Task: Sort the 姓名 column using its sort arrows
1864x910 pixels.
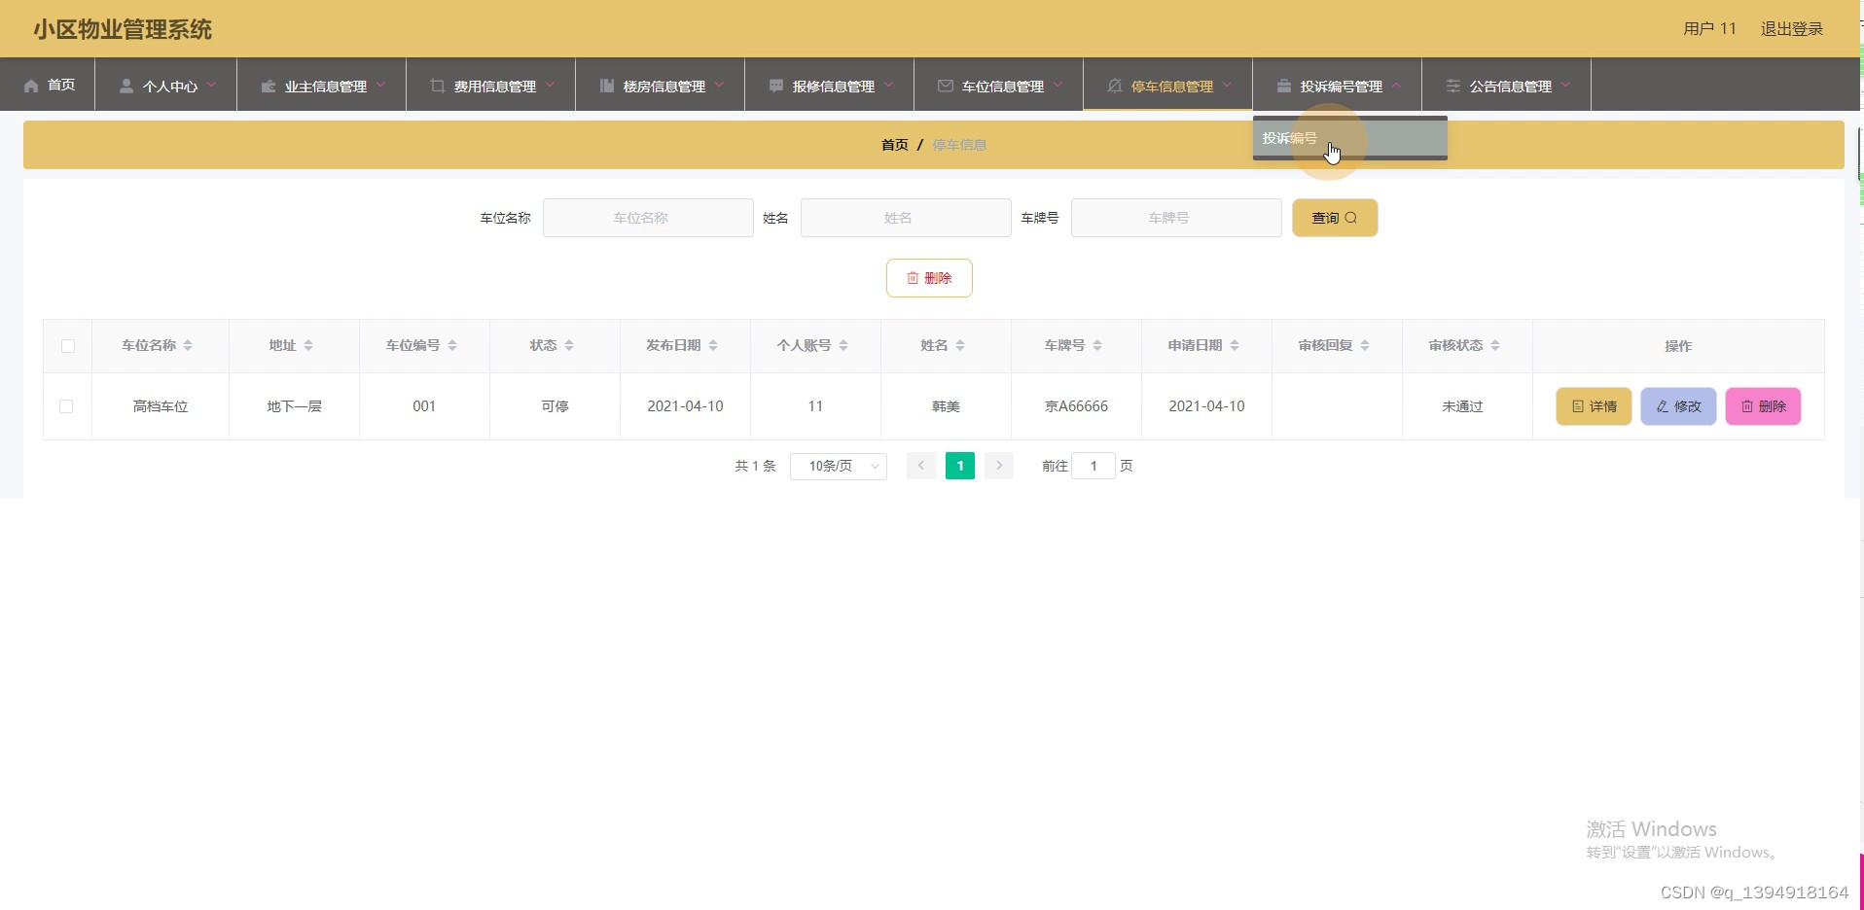Action: pyautogui.click(x=960, y=345)
